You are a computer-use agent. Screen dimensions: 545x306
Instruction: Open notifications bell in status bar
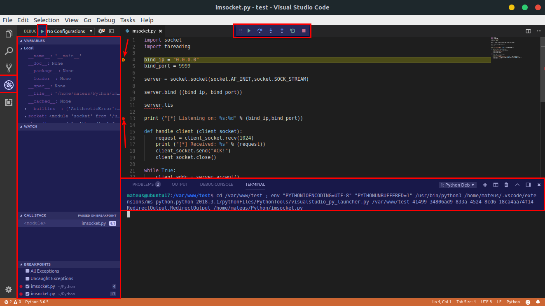538,302
